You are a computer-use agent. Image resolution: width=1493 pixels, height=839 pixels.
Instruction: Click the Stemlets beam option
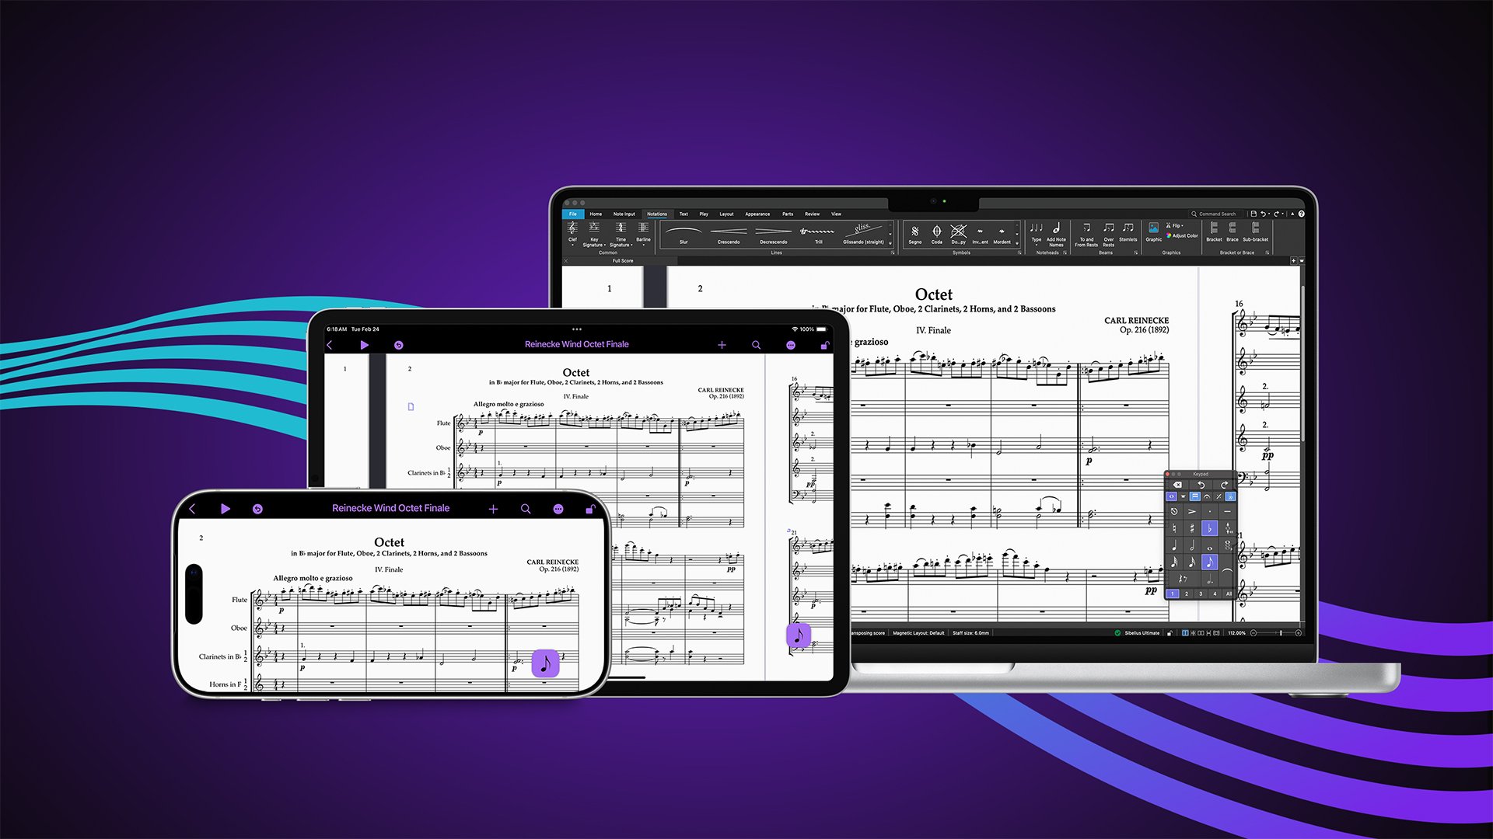pos(1128,232)
